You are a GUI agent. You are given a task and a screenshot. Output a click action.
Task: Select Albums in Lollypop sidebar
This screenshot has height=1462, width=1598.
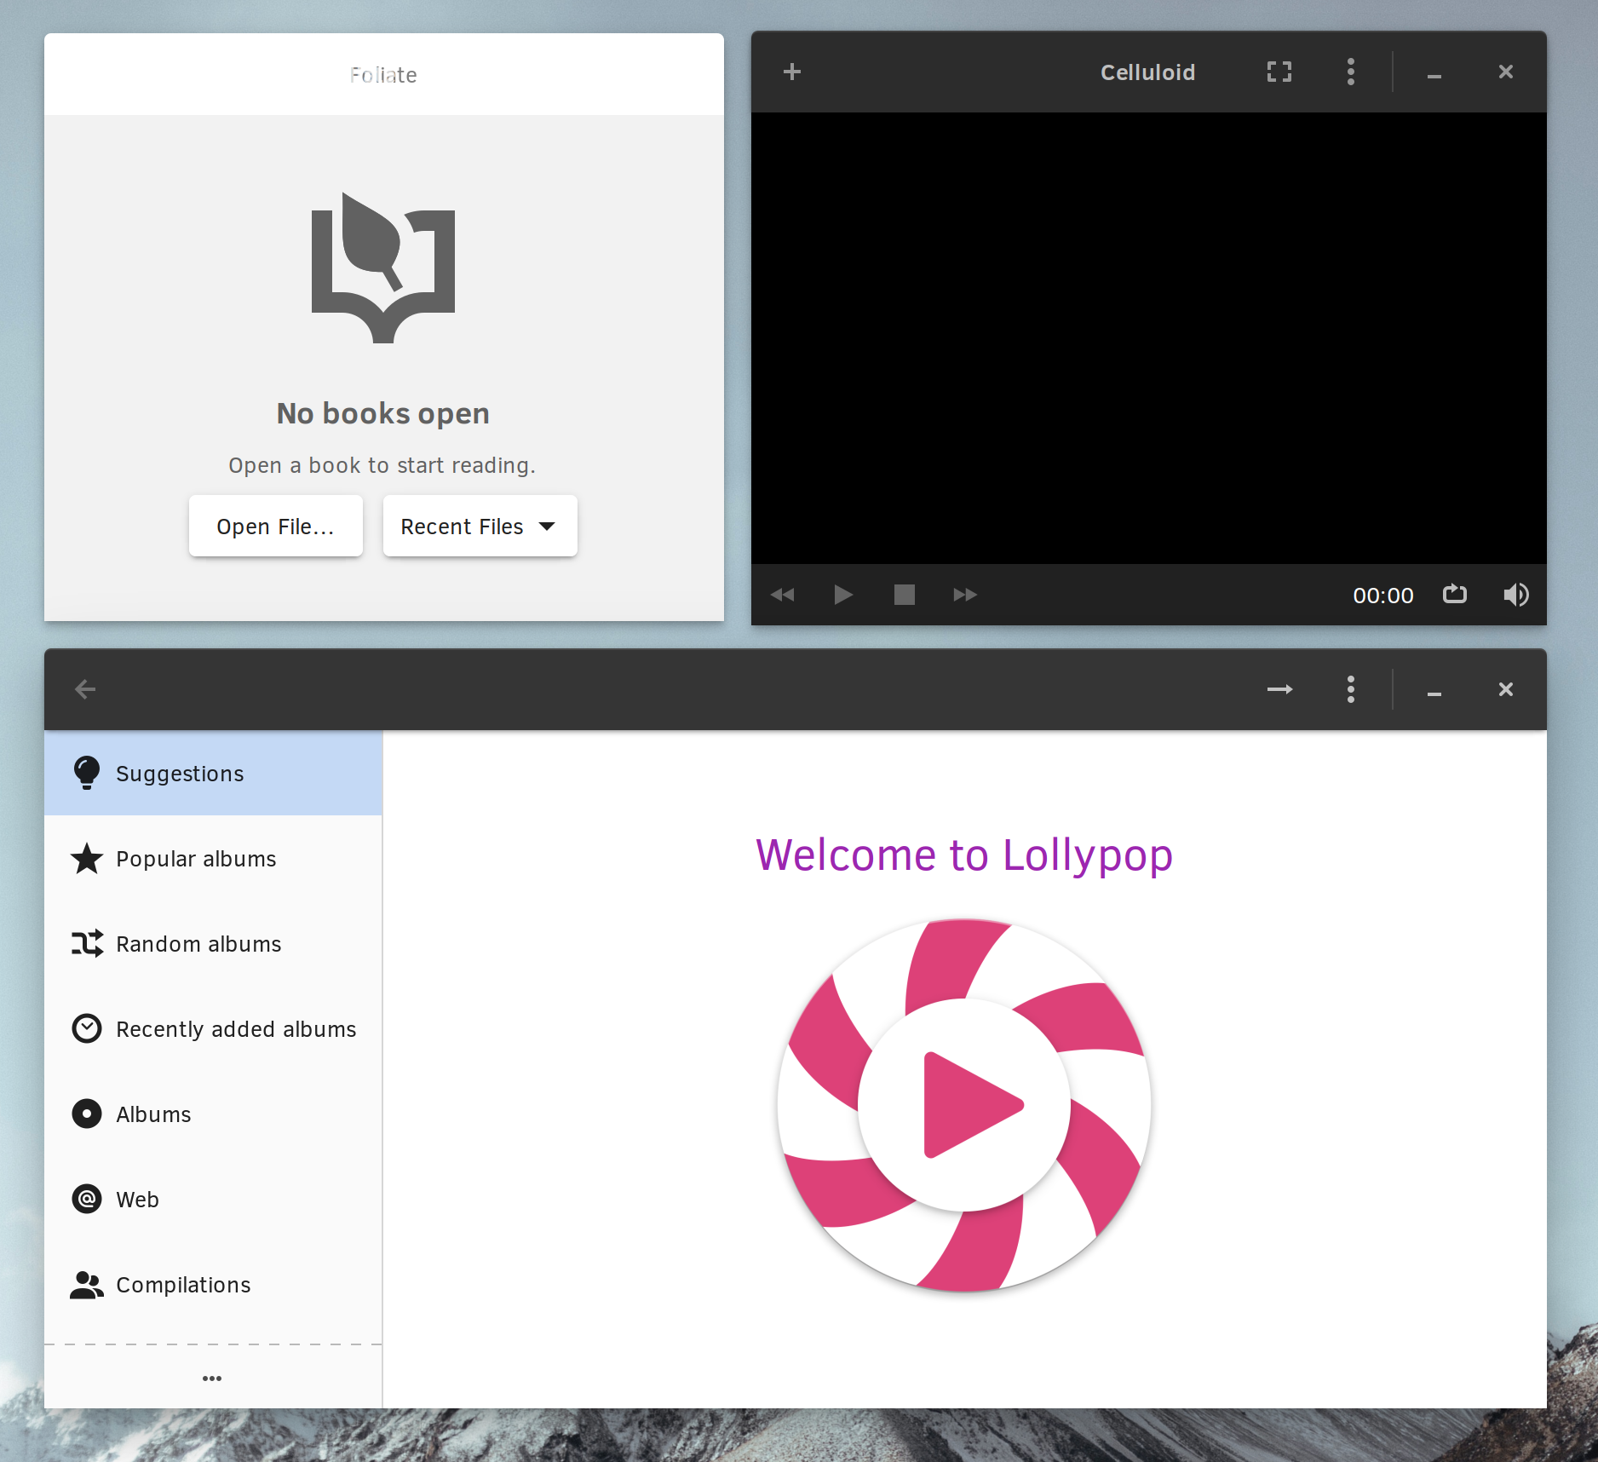click(x=153, y=1114)
